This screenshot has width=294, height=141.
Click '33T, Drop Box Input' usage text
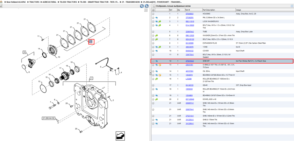(243, 85)
